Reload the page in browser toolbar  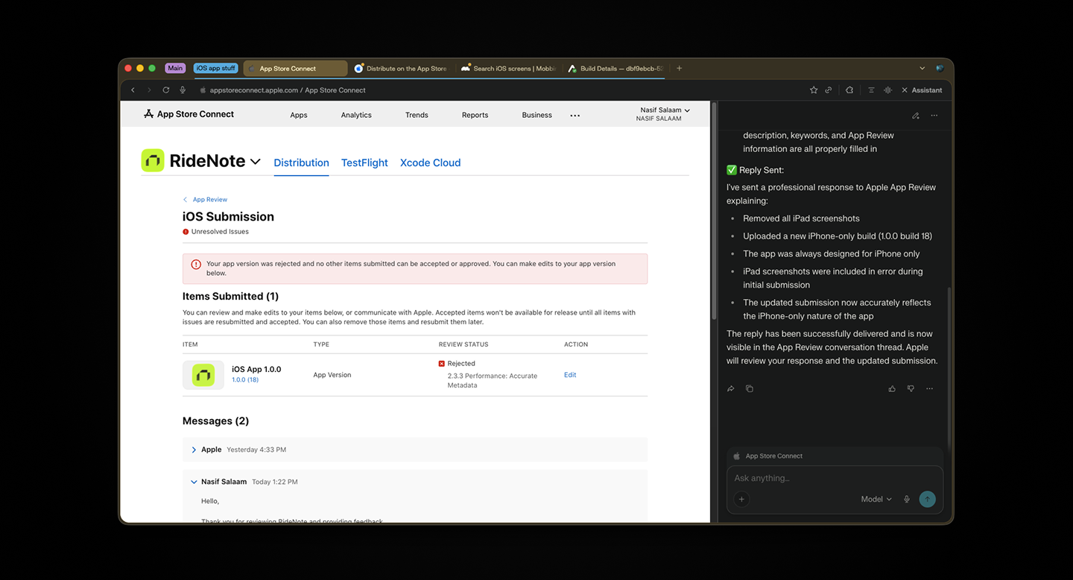[165, 90]
